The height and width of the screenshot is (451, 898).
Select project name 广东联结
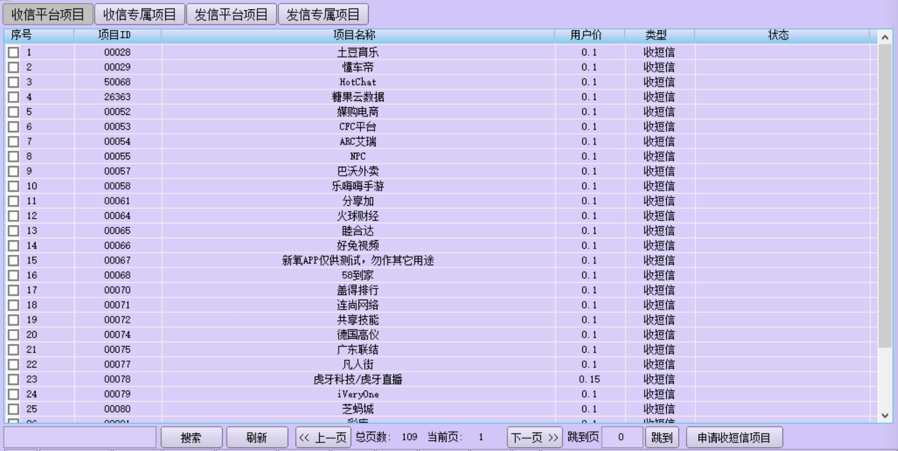pos(358,350)
